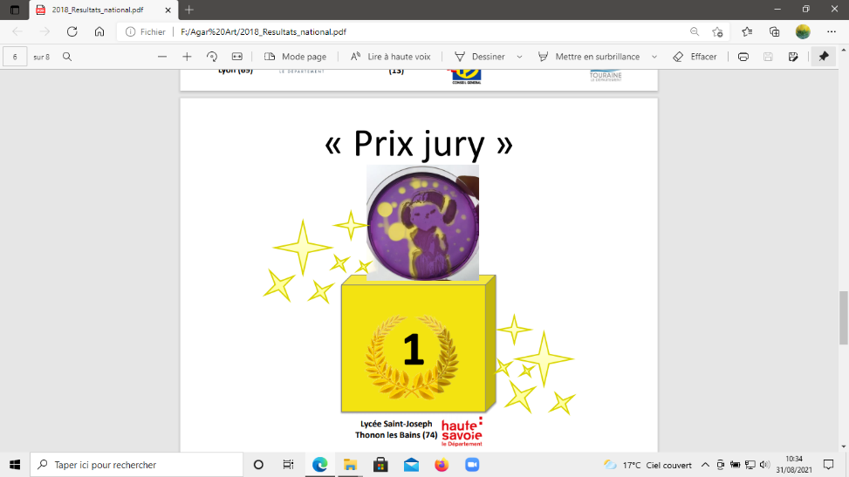The width and height of the screenshot is (849, 477).
Task: Activate Mettre en surbrillance highlighter
Action: pyautogui.click(x=589, y=57)
